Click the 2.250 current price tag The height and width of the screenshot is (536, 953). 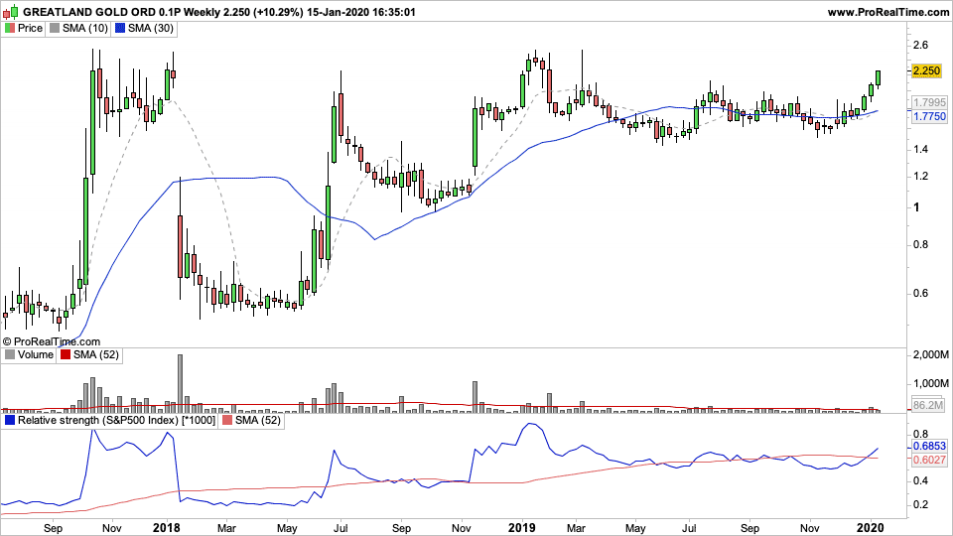click(x=927, y=71)
